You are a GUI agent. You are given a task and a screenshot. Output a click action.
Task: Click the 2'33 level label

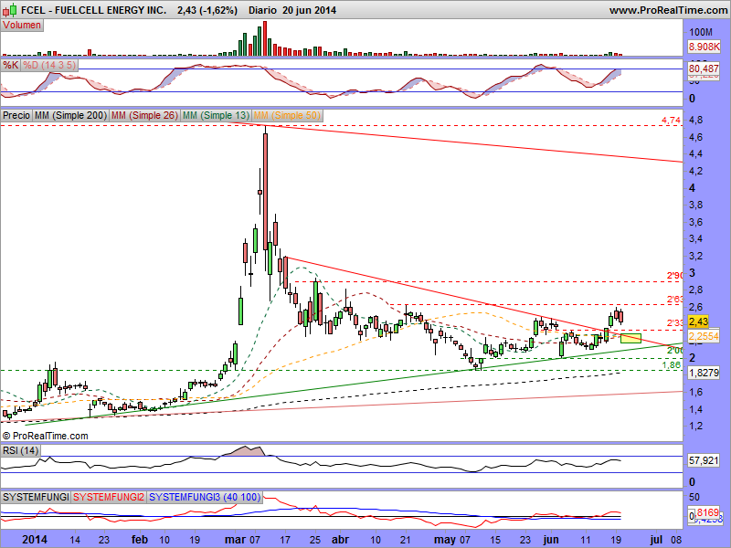[x=674, y=323]
